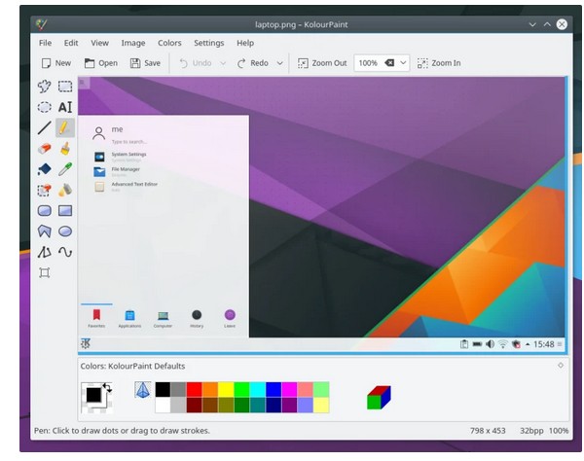Create a new image with New

pyautogui.click(x=55, y=63)
